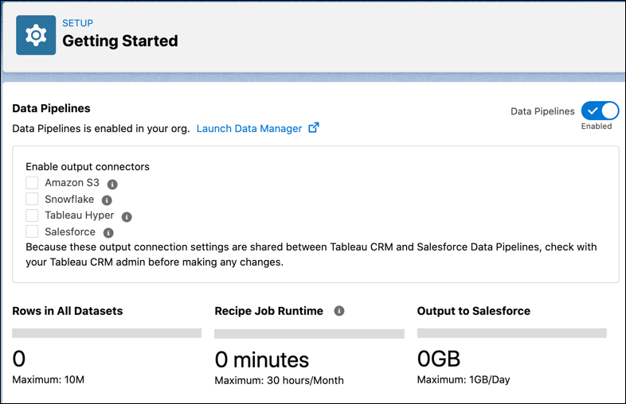This screenshot has height=404, width=626.
Task: Show info for Tableau Hyper connector
Action: [x=127, y=216]
